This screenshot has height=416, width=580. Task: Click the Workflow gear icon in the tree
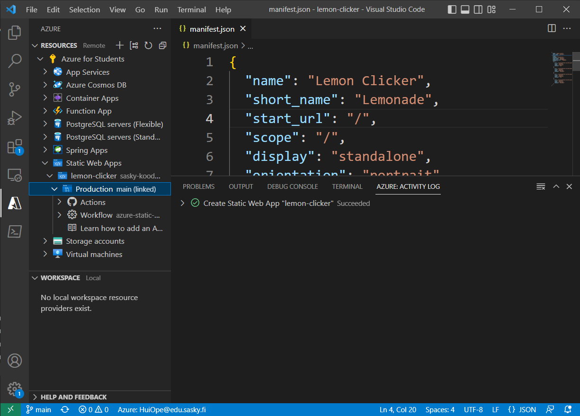72,215
